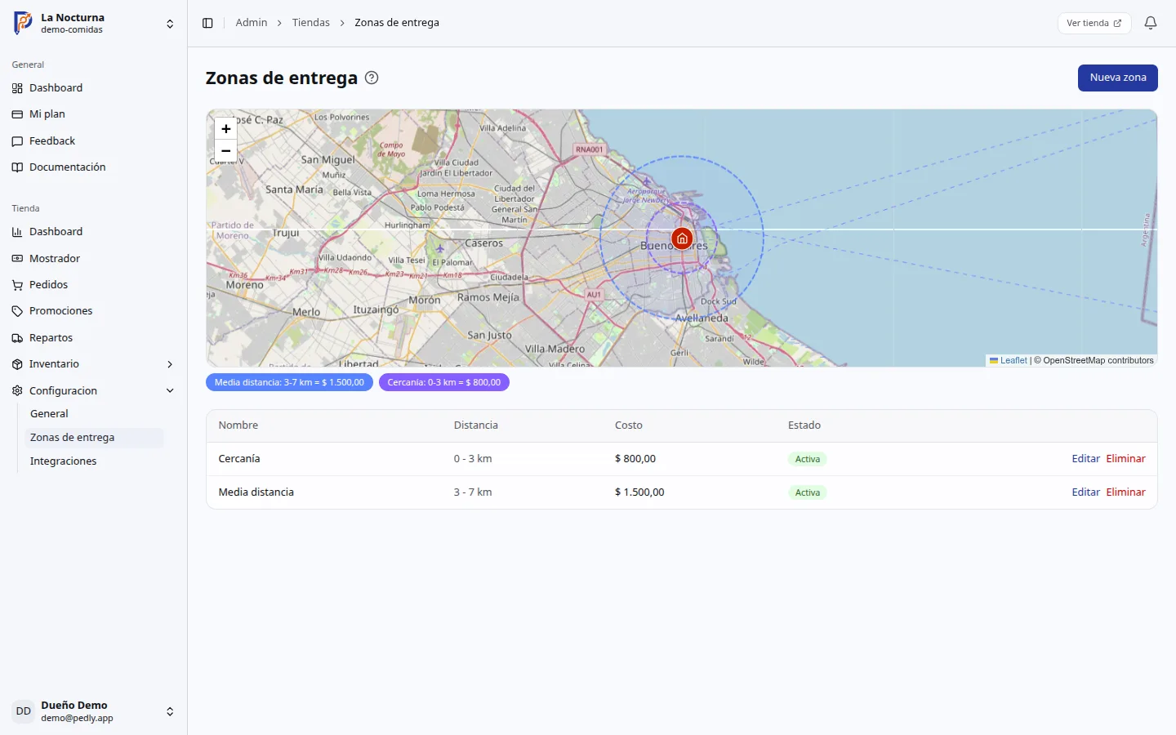Viewport: 1176px width, 735px height.
Task: Click the Repartos delivery icon
Action: (17, 338)
